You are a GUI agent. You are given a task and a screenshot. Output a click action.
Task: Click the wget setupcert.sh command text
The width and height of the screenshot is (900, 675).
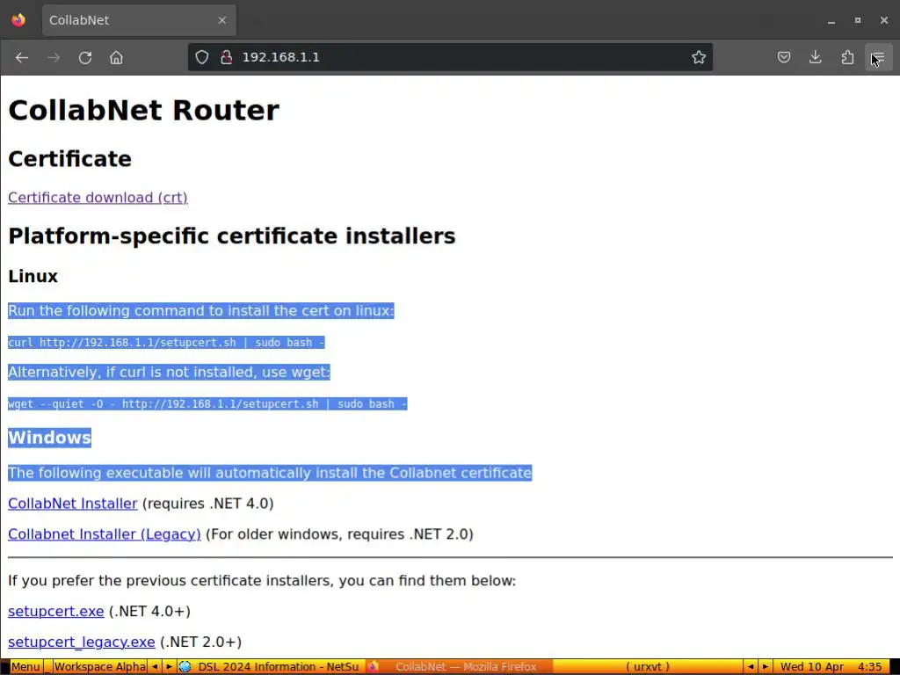coord(207,404)
